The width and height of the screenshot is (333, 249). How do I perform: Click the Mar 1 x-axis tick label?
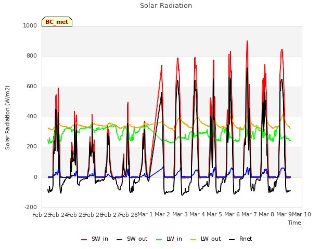[145, 214]
